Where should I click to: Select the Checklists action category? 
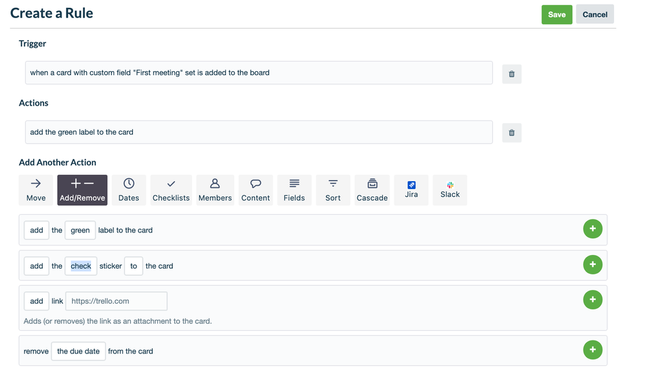pos(170,190)
